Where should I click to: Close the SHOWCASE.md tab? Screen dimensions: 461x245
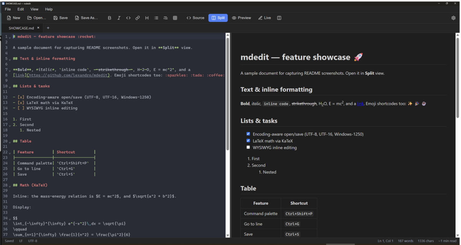[38, 28]
